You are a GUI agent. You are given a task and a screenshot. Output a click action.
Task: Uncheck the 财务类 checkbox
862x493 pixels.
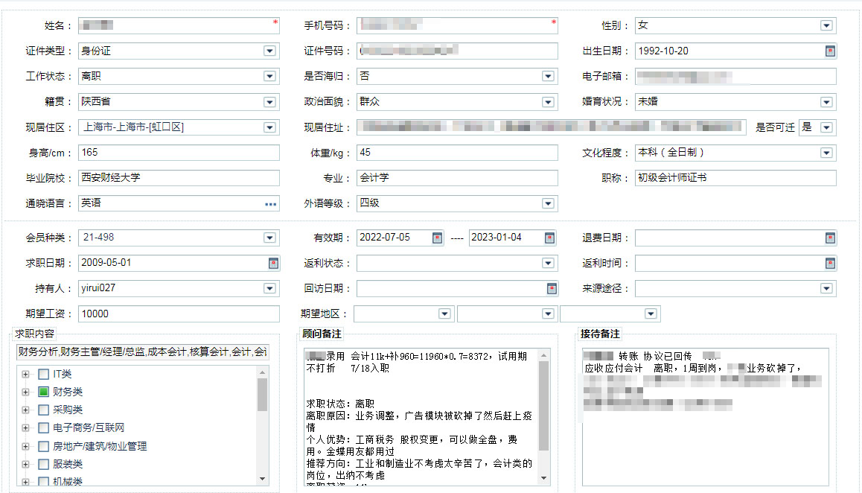pos(43,392)
